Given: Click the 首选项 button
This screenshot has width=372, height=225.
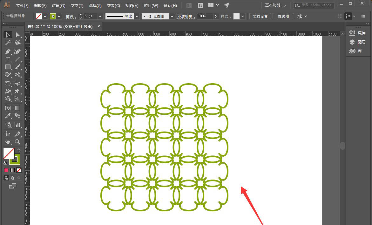Looking at the screenshot, I should point(283,16).
